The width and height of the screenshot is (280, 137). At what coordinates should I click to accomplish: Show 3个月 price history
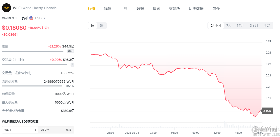coord(254,25)
